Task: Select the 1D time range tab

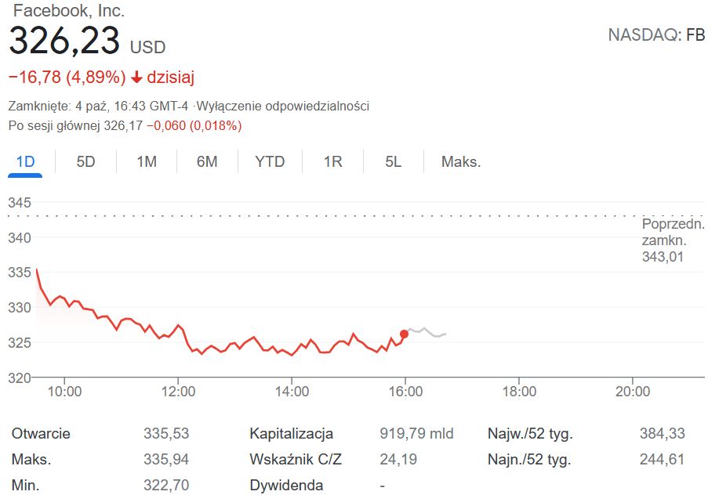Action: pyautogui.click(x=26, y=162)
